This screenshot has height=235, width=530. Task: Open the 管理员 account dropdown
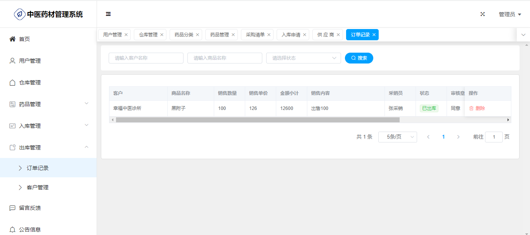point(509,14)
